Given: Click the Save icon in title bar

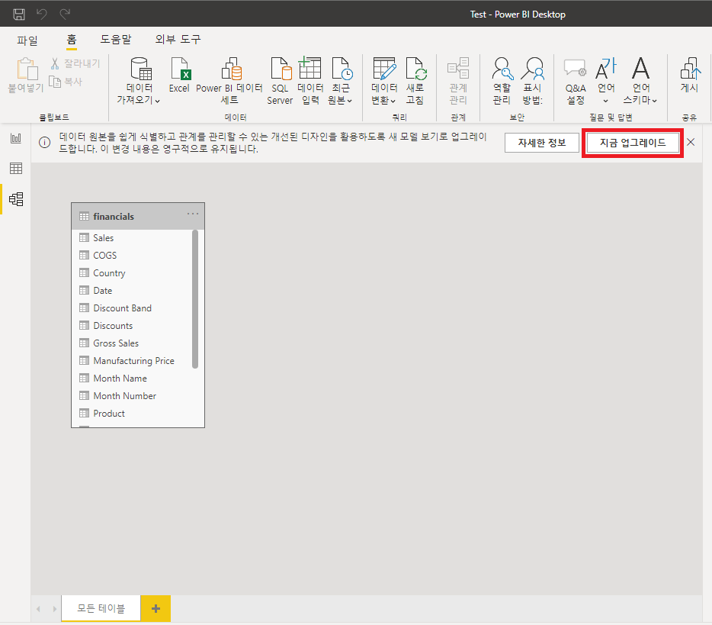Looking at the screenshot, I should coord(19,14).
